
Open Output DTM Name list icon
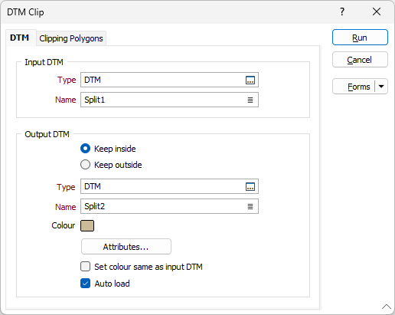[x=250, y=206]
